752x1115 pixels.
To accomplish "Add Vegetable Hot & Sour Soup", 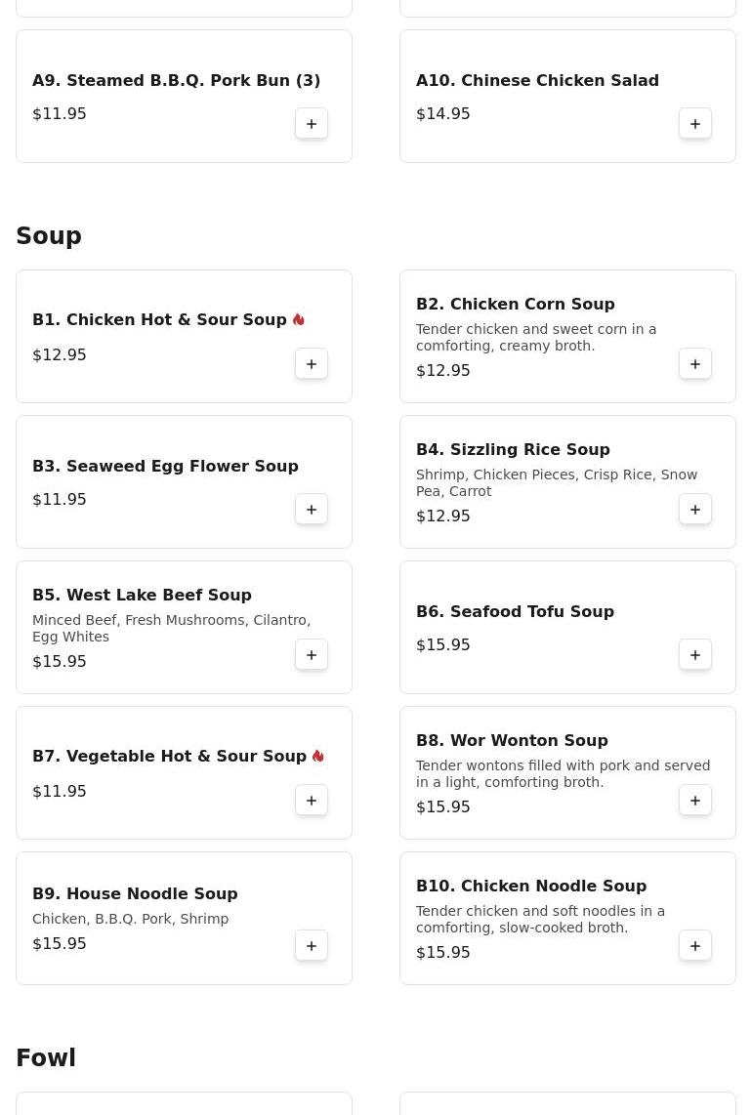I will [312, 801].
